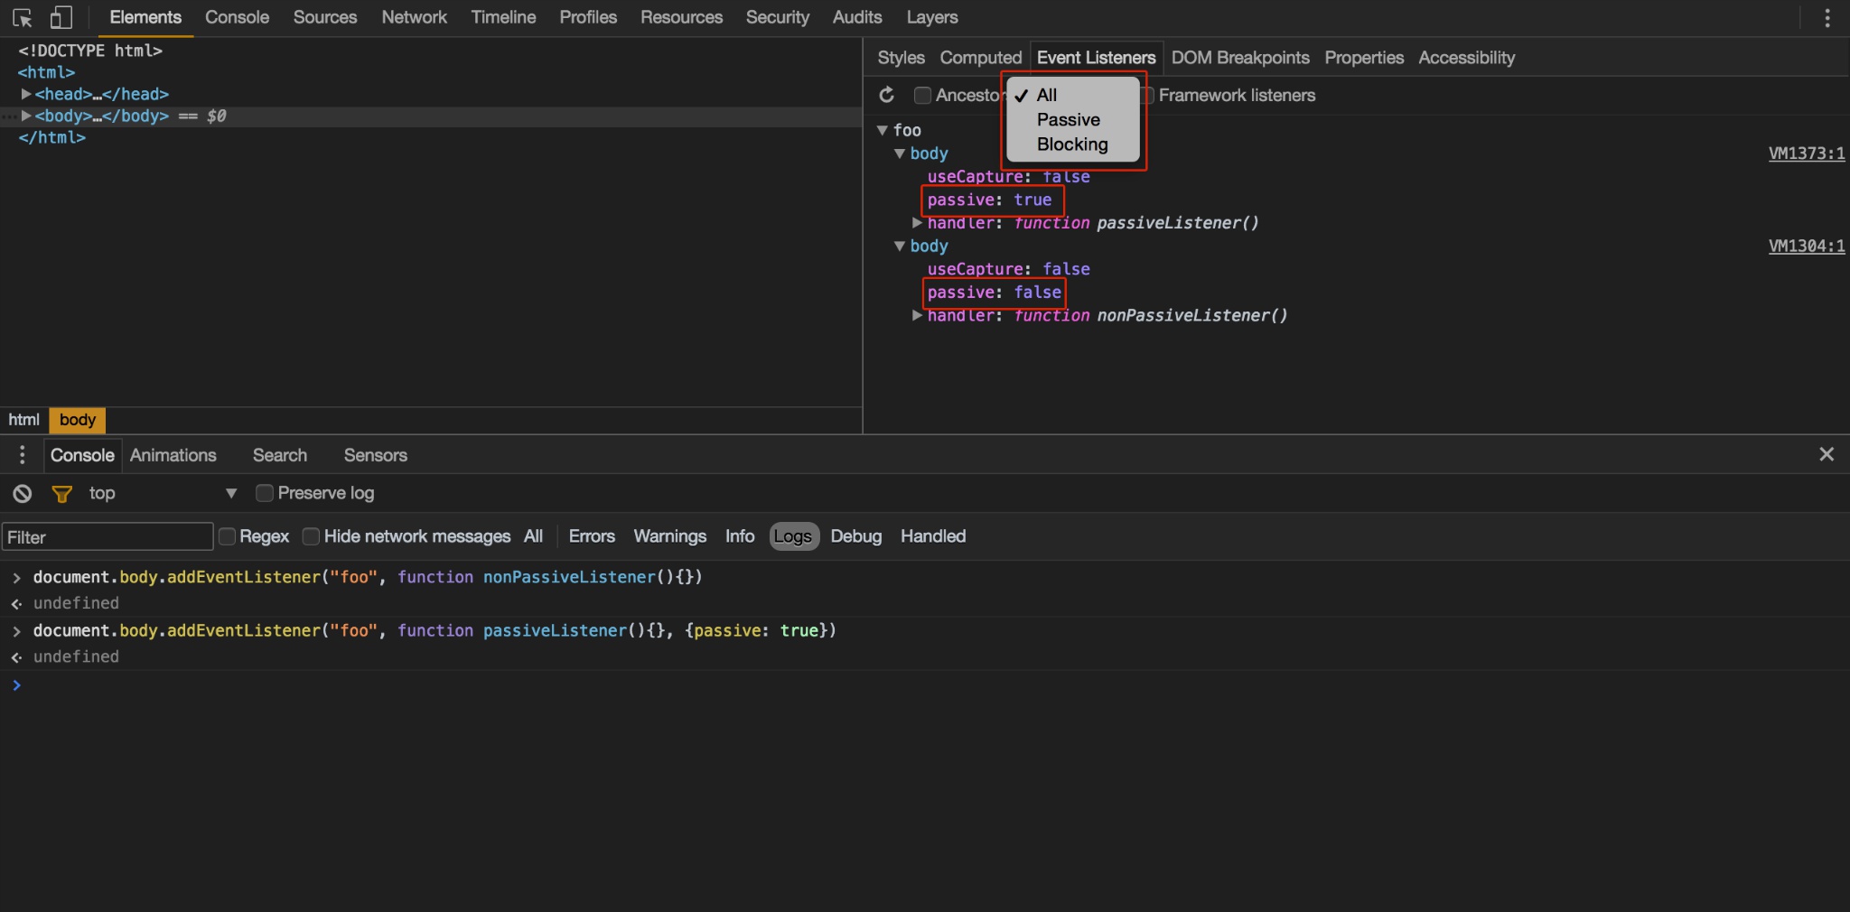Toggle the device toolbar icon
Image resolution: width=1850 pixels, height=912 pixels.
(61, 18)
